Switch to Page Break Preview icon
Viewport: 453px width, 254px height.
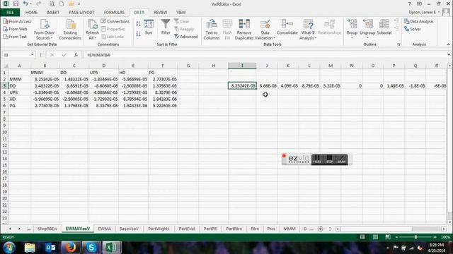(x=388, y=237)
